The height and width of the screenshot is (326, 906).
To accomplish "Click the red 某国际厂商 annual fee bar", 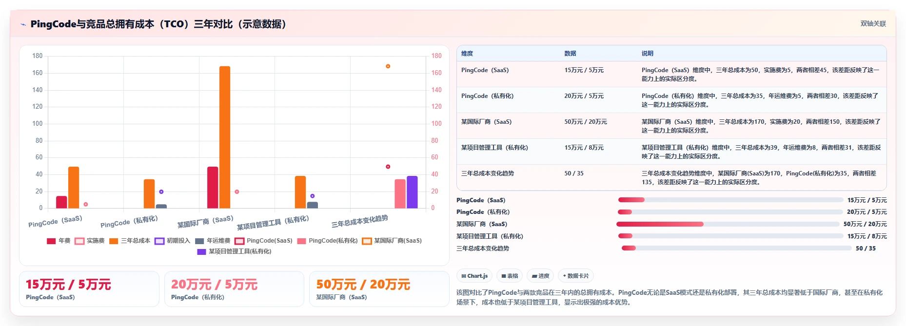I will point(213,188).
